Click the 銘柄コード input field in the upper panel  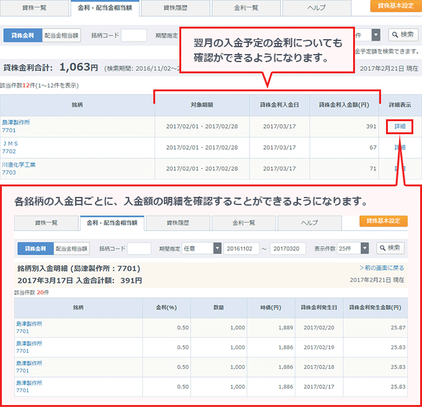tap(133, 35)
